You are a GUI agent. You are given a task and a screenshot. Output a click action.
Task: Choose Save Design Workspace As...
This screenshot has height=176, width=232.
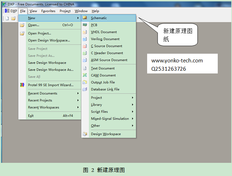tap(50, 70)
